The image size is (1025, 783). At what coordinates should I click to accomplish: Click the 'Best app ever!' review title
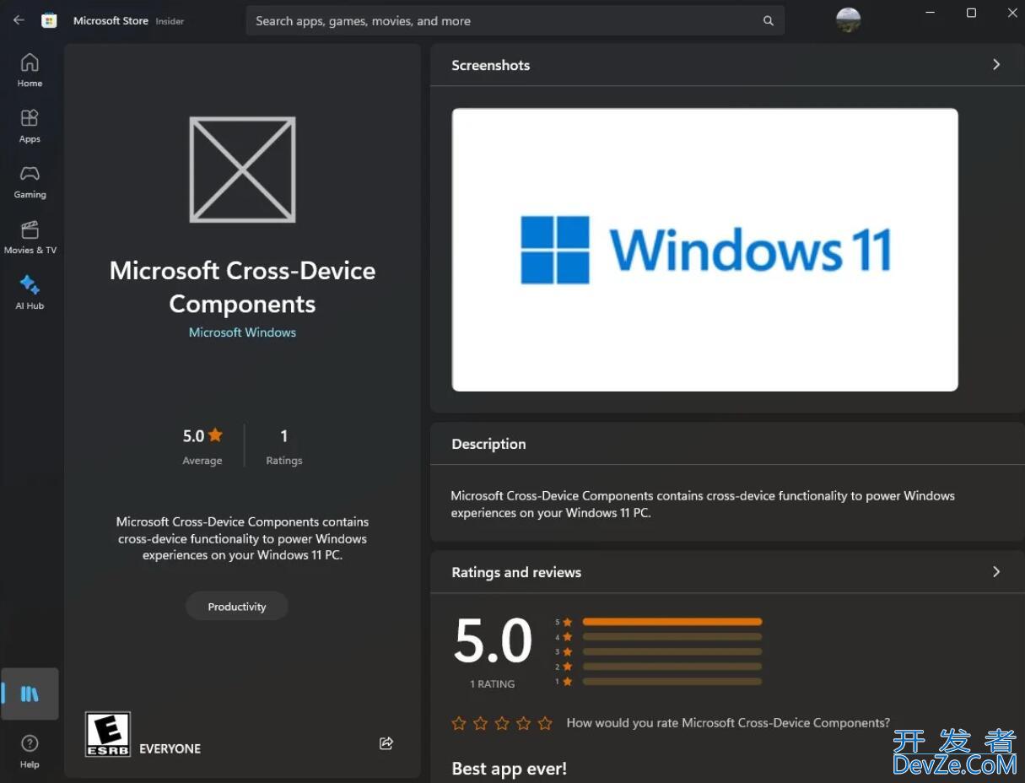pyautogui.click(x=510, y=769)
